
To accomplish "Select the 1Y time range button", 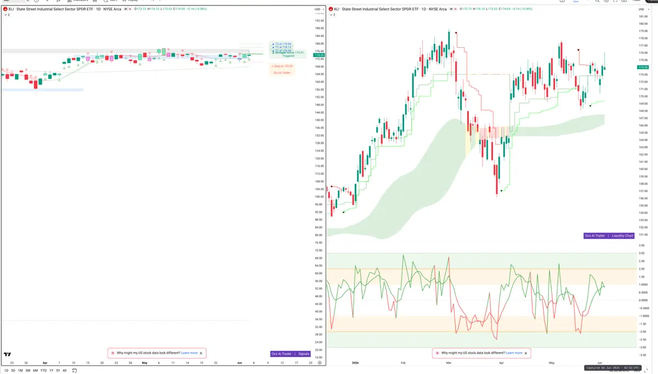I will (x=52, y=371).
